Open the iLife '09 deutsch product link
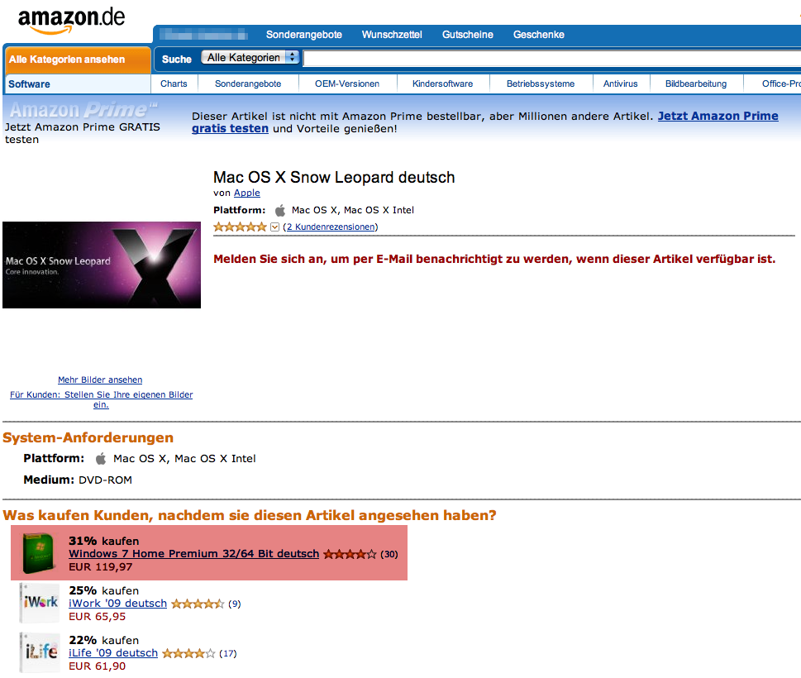Viewport: 801px width, 678px height. click(113, 653)
